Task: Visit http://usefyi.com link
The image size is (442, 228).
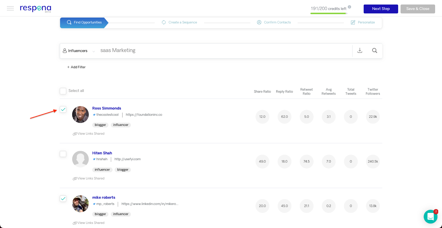Action: point(128,159)
